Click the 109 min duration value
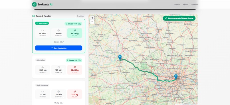Screen dimensions: 230x105 pos(58,70)
